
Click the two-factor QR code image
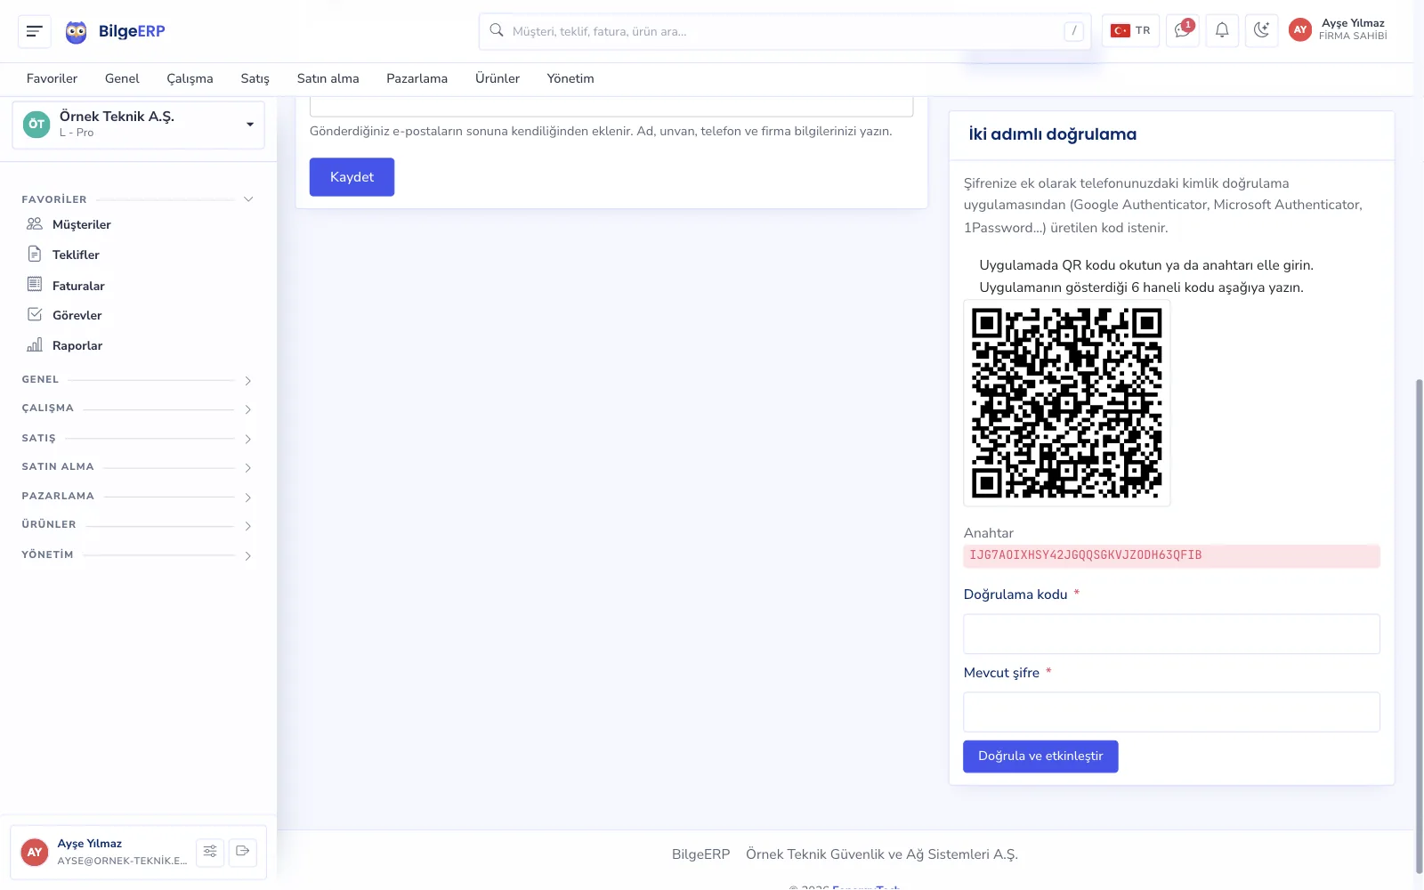1066,403
